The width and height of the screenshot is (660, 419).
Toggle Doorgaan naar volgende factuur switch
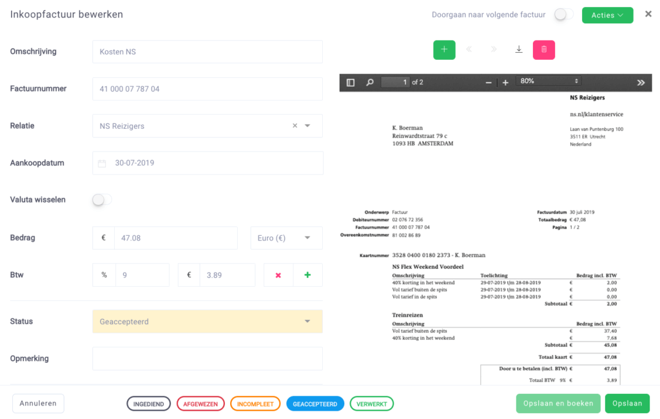[563, 15]
